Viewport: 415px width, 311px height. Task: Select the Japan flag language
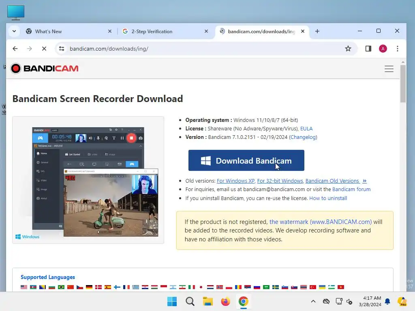pyautogui.click(x=201, y=287)
